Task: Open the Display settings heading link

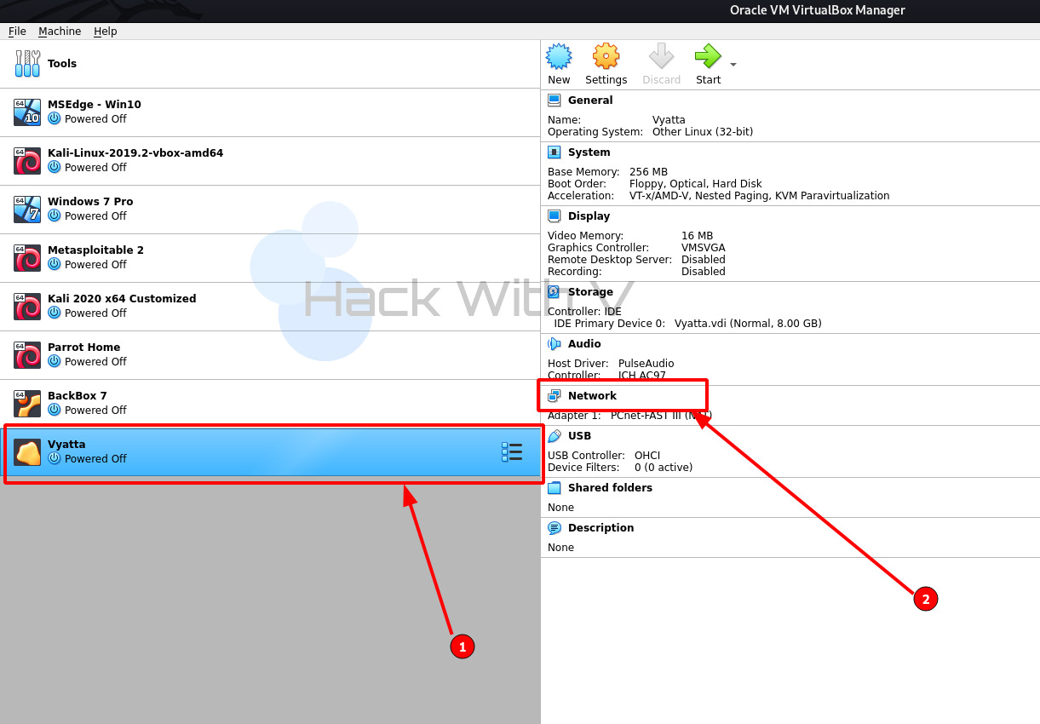Action: (589, 216)
